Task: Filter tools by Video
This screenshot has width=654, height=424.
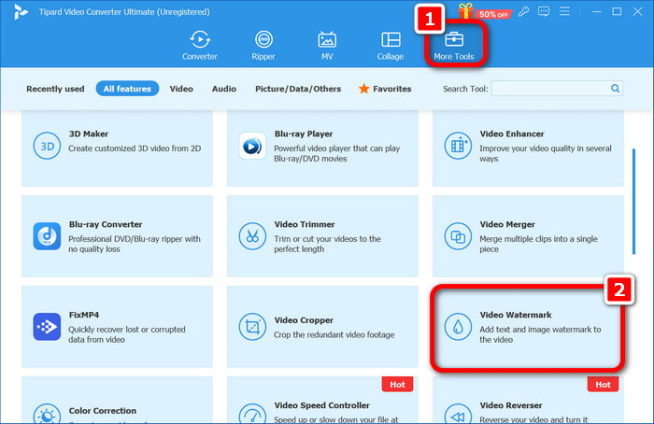Action: 181,89
